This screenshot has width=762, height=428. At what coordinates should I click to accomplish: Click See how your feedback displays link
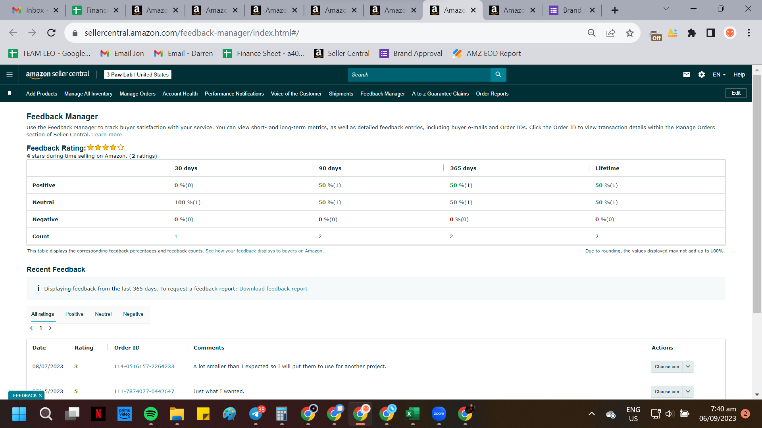point(264,251)
